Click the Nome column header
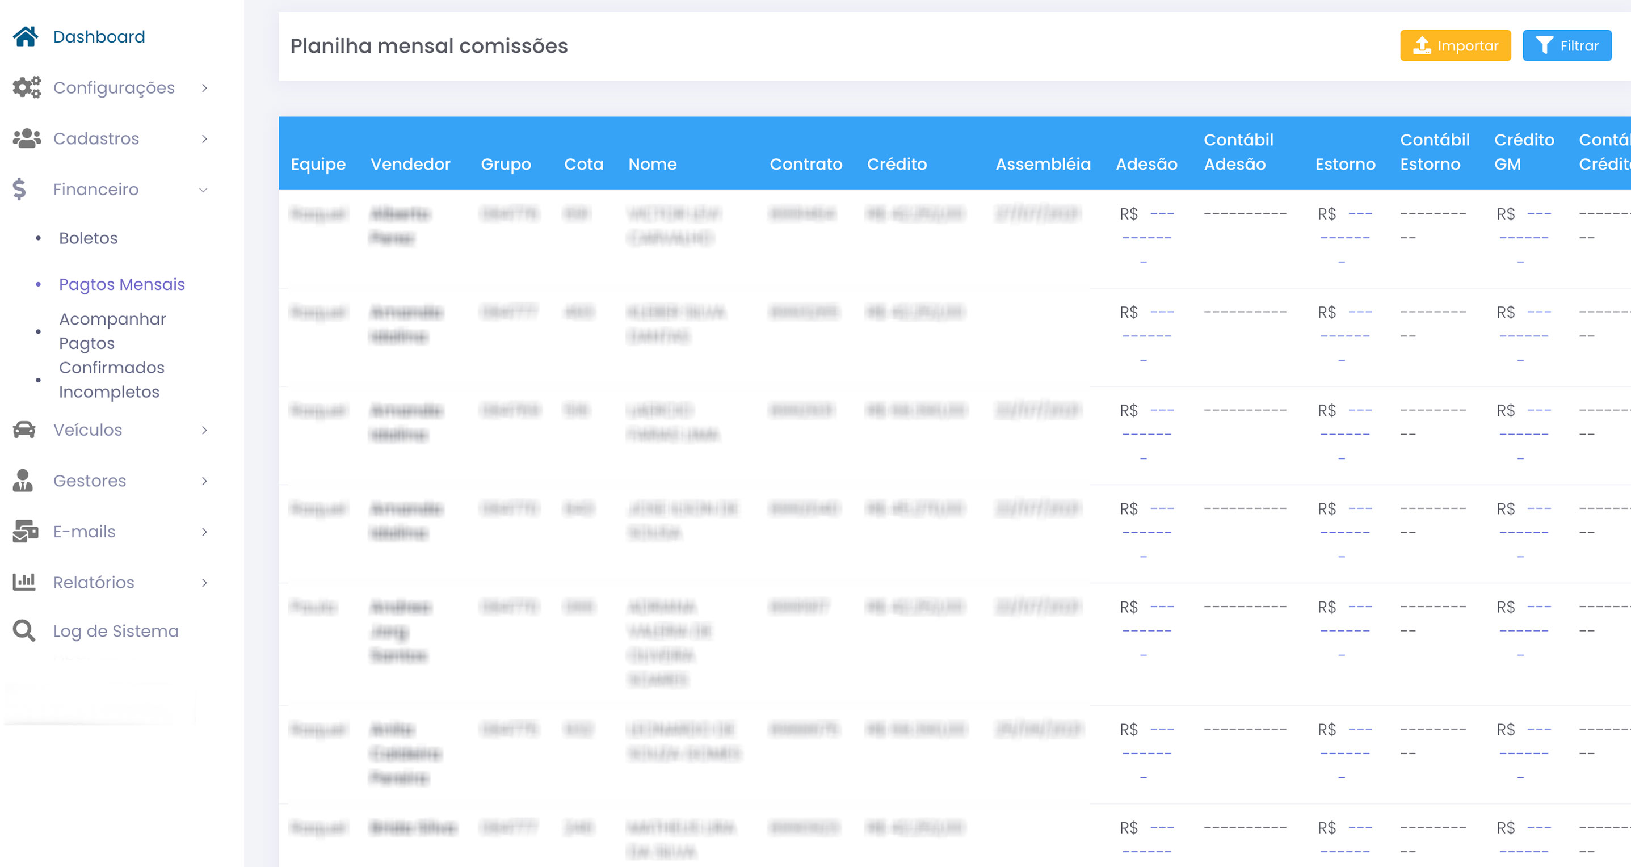1631x867 pixels. tap(652, 164)
